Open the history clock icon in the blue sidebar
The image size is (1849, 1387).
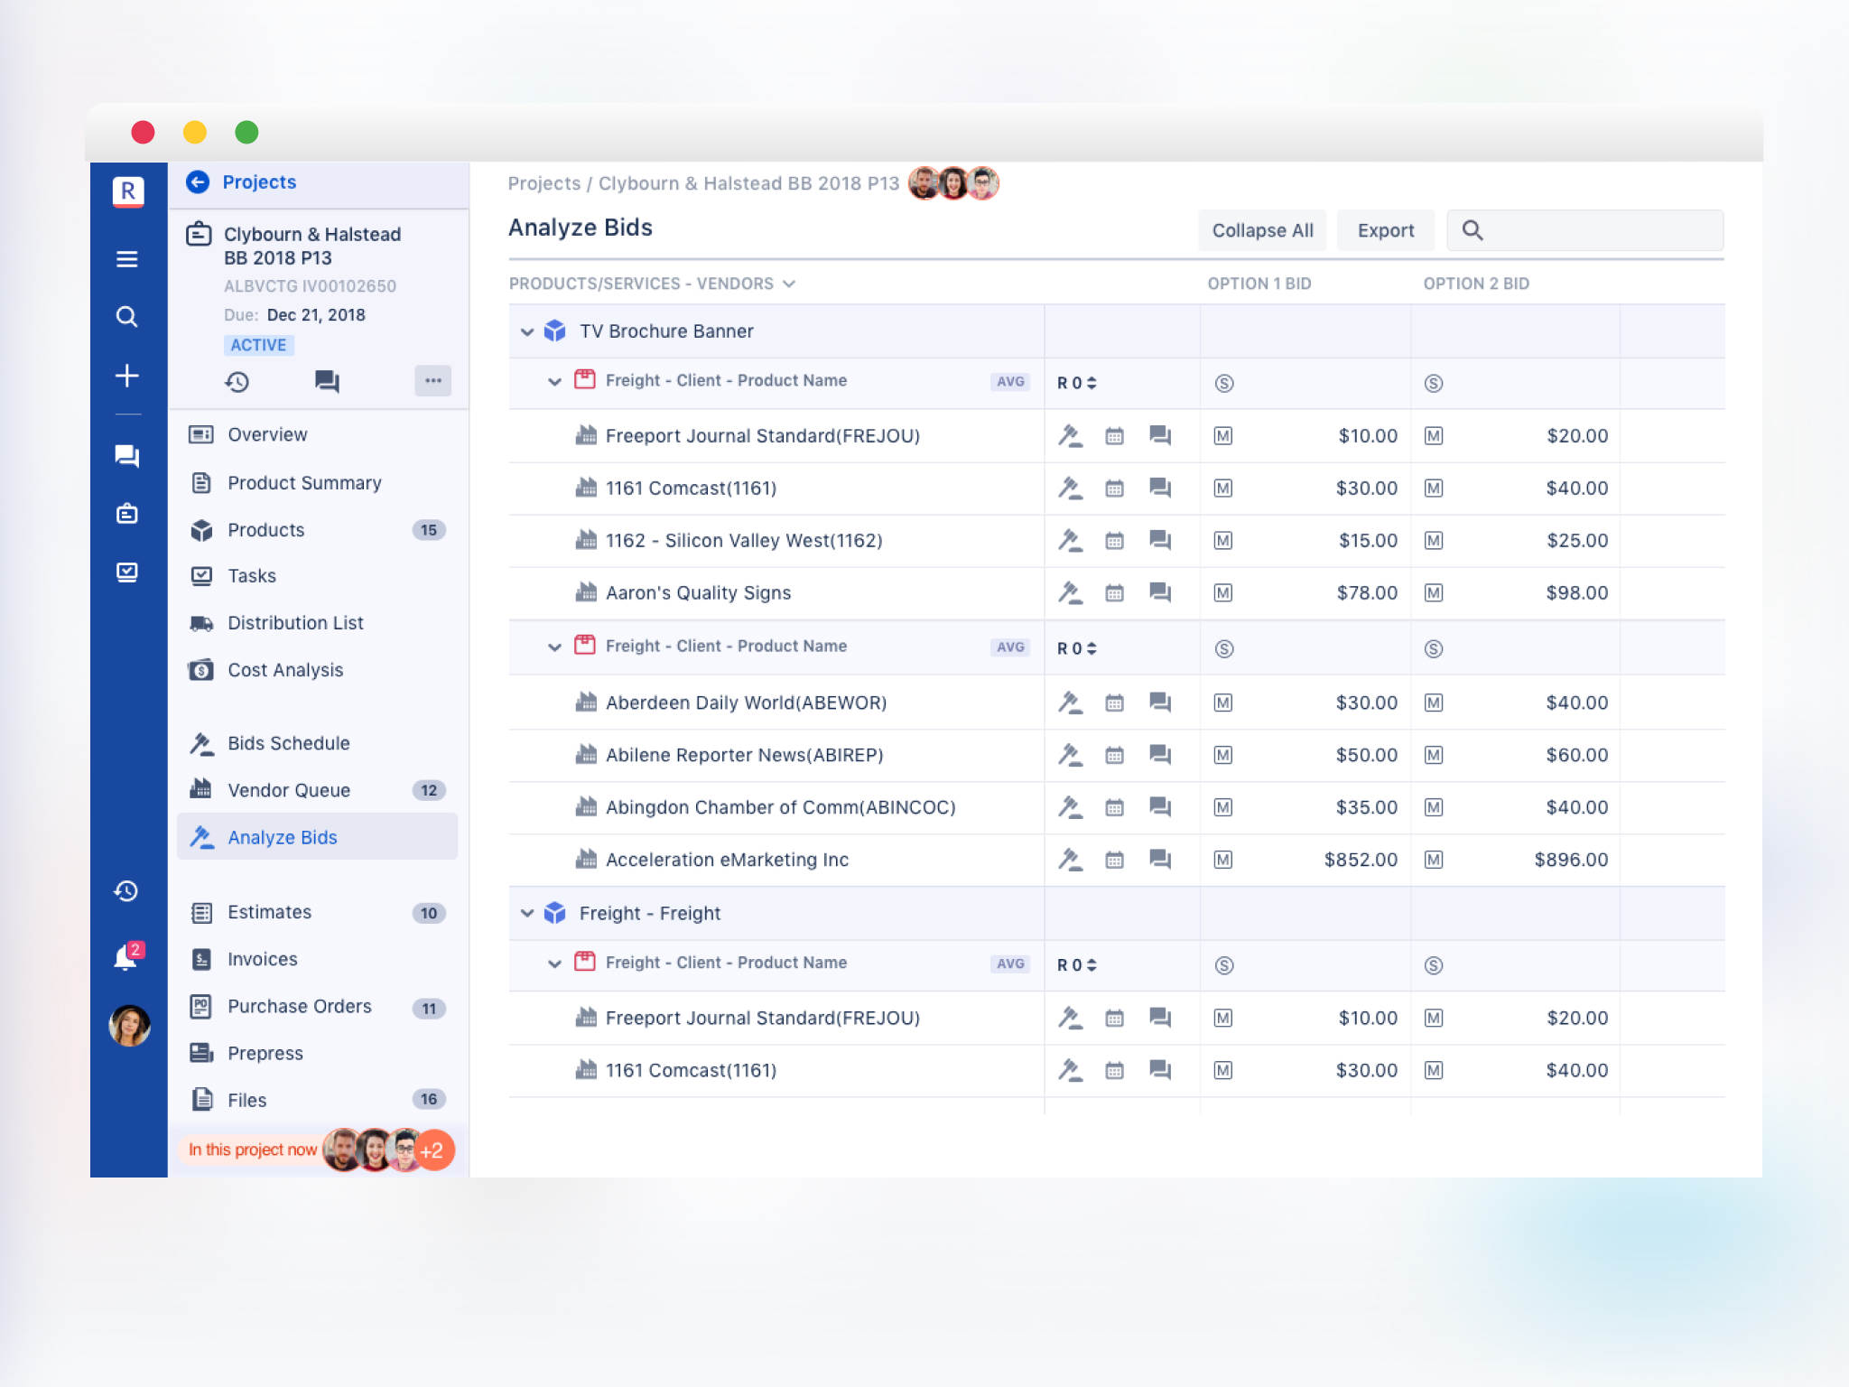click(x=126, y=891)
